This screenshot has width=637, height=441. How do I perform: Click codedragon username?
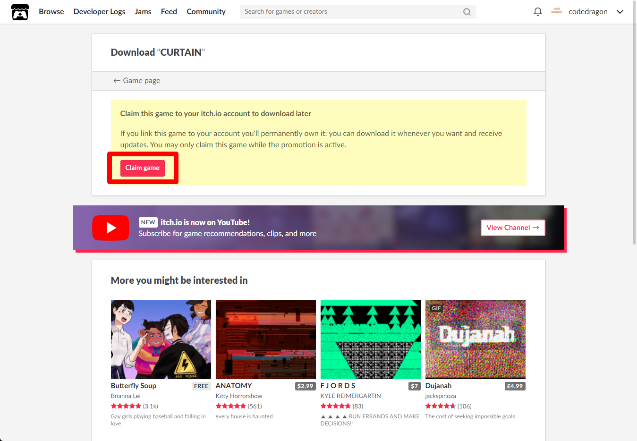tap(588, 12)
